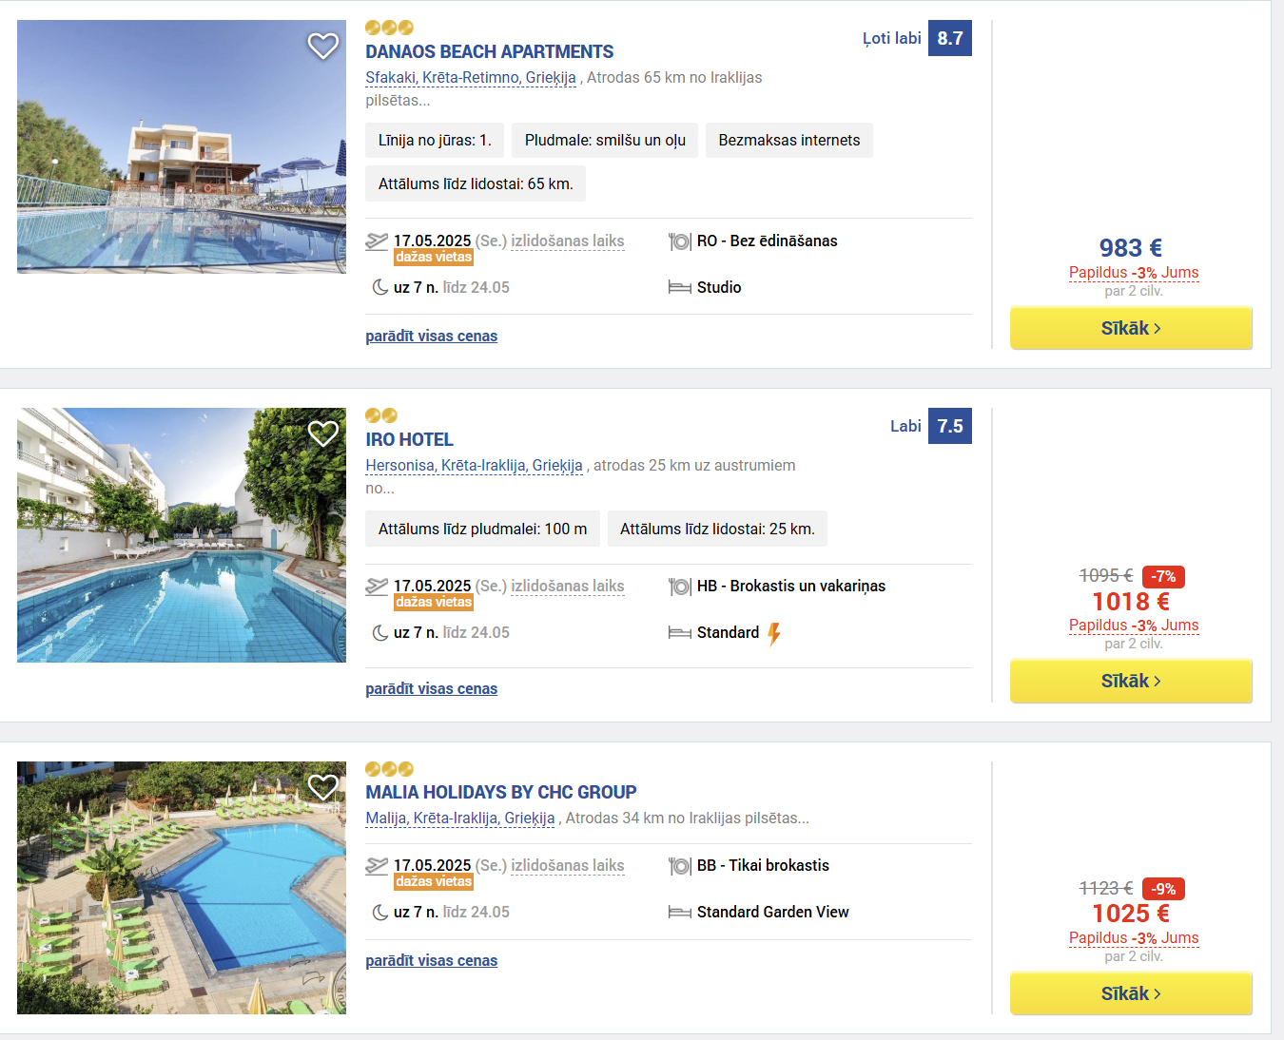
Task: Click the star rating of Malia Holidays
Action: 390,769
